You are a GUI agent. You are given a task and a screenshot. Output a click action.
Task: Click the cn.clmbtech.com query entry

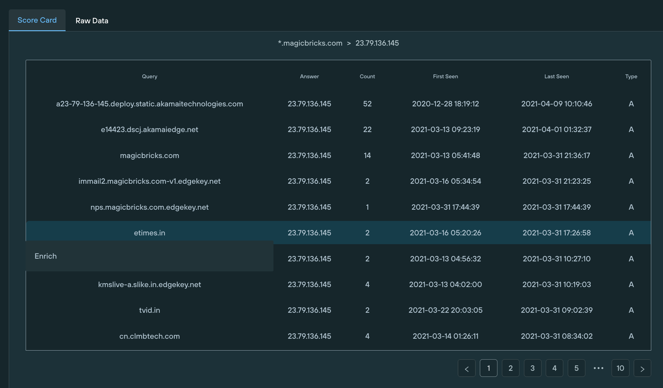pyautogui.click(x=150, y=336)
